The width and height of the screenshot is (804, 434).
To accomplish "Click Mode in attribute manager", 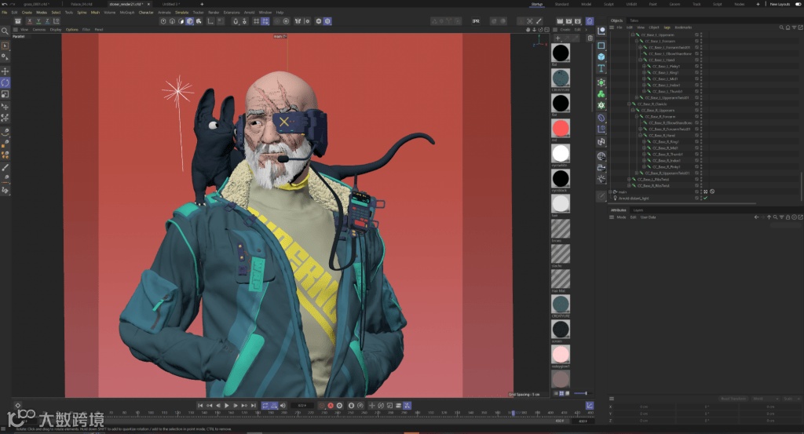I will click(621, 217).
